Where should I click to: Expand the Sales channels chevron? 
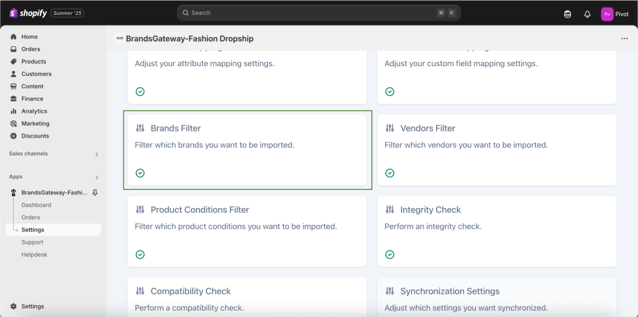[97, 154]
